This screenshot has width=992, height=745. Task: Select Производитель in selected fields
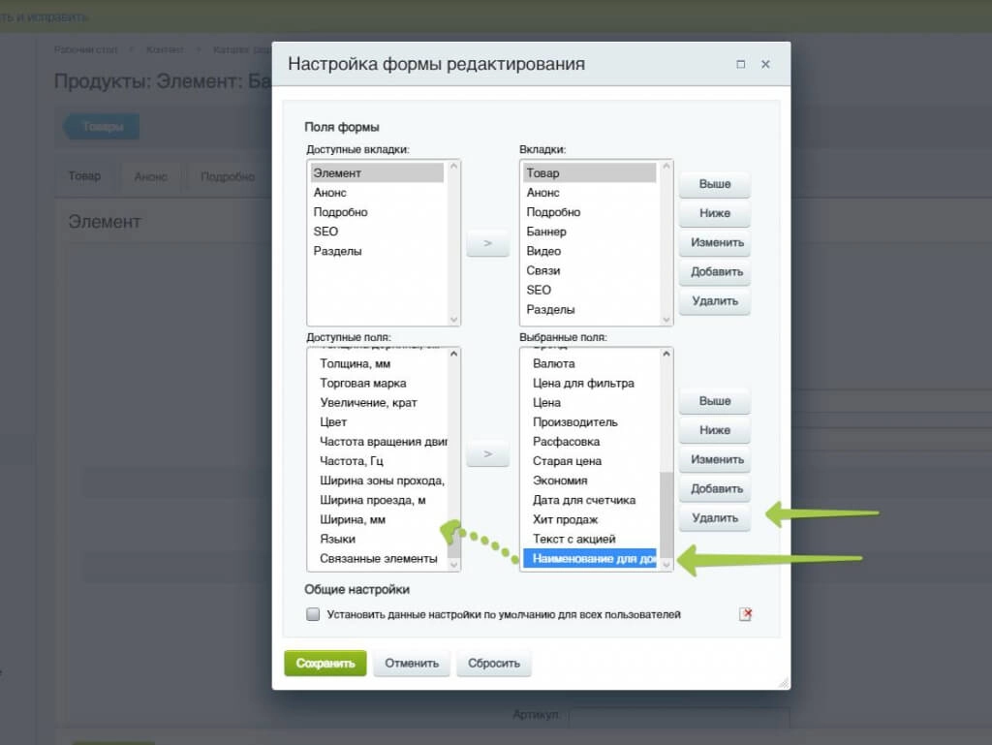coord(590,421)
